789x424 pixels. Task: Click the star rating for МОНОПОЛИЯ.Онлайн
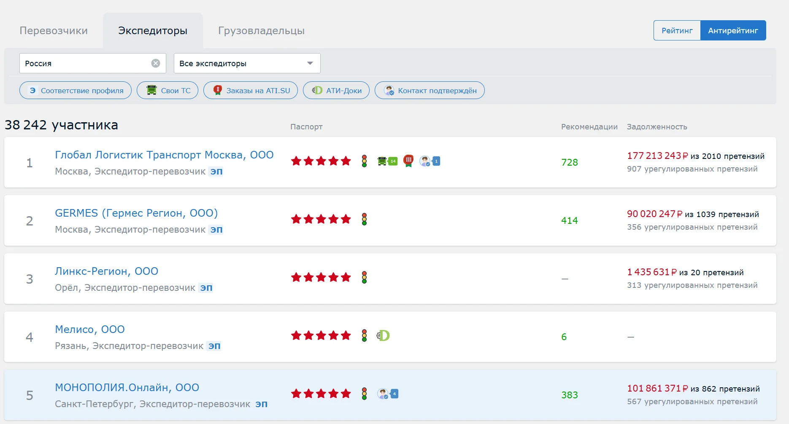pyautogui.click(x=321, y=394)
